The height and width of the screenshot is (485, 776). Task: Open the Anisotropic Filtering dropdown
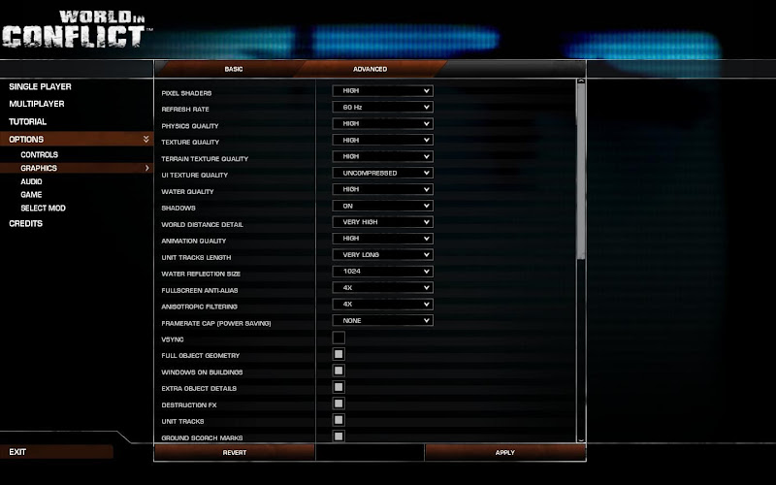tap(382, 305)
